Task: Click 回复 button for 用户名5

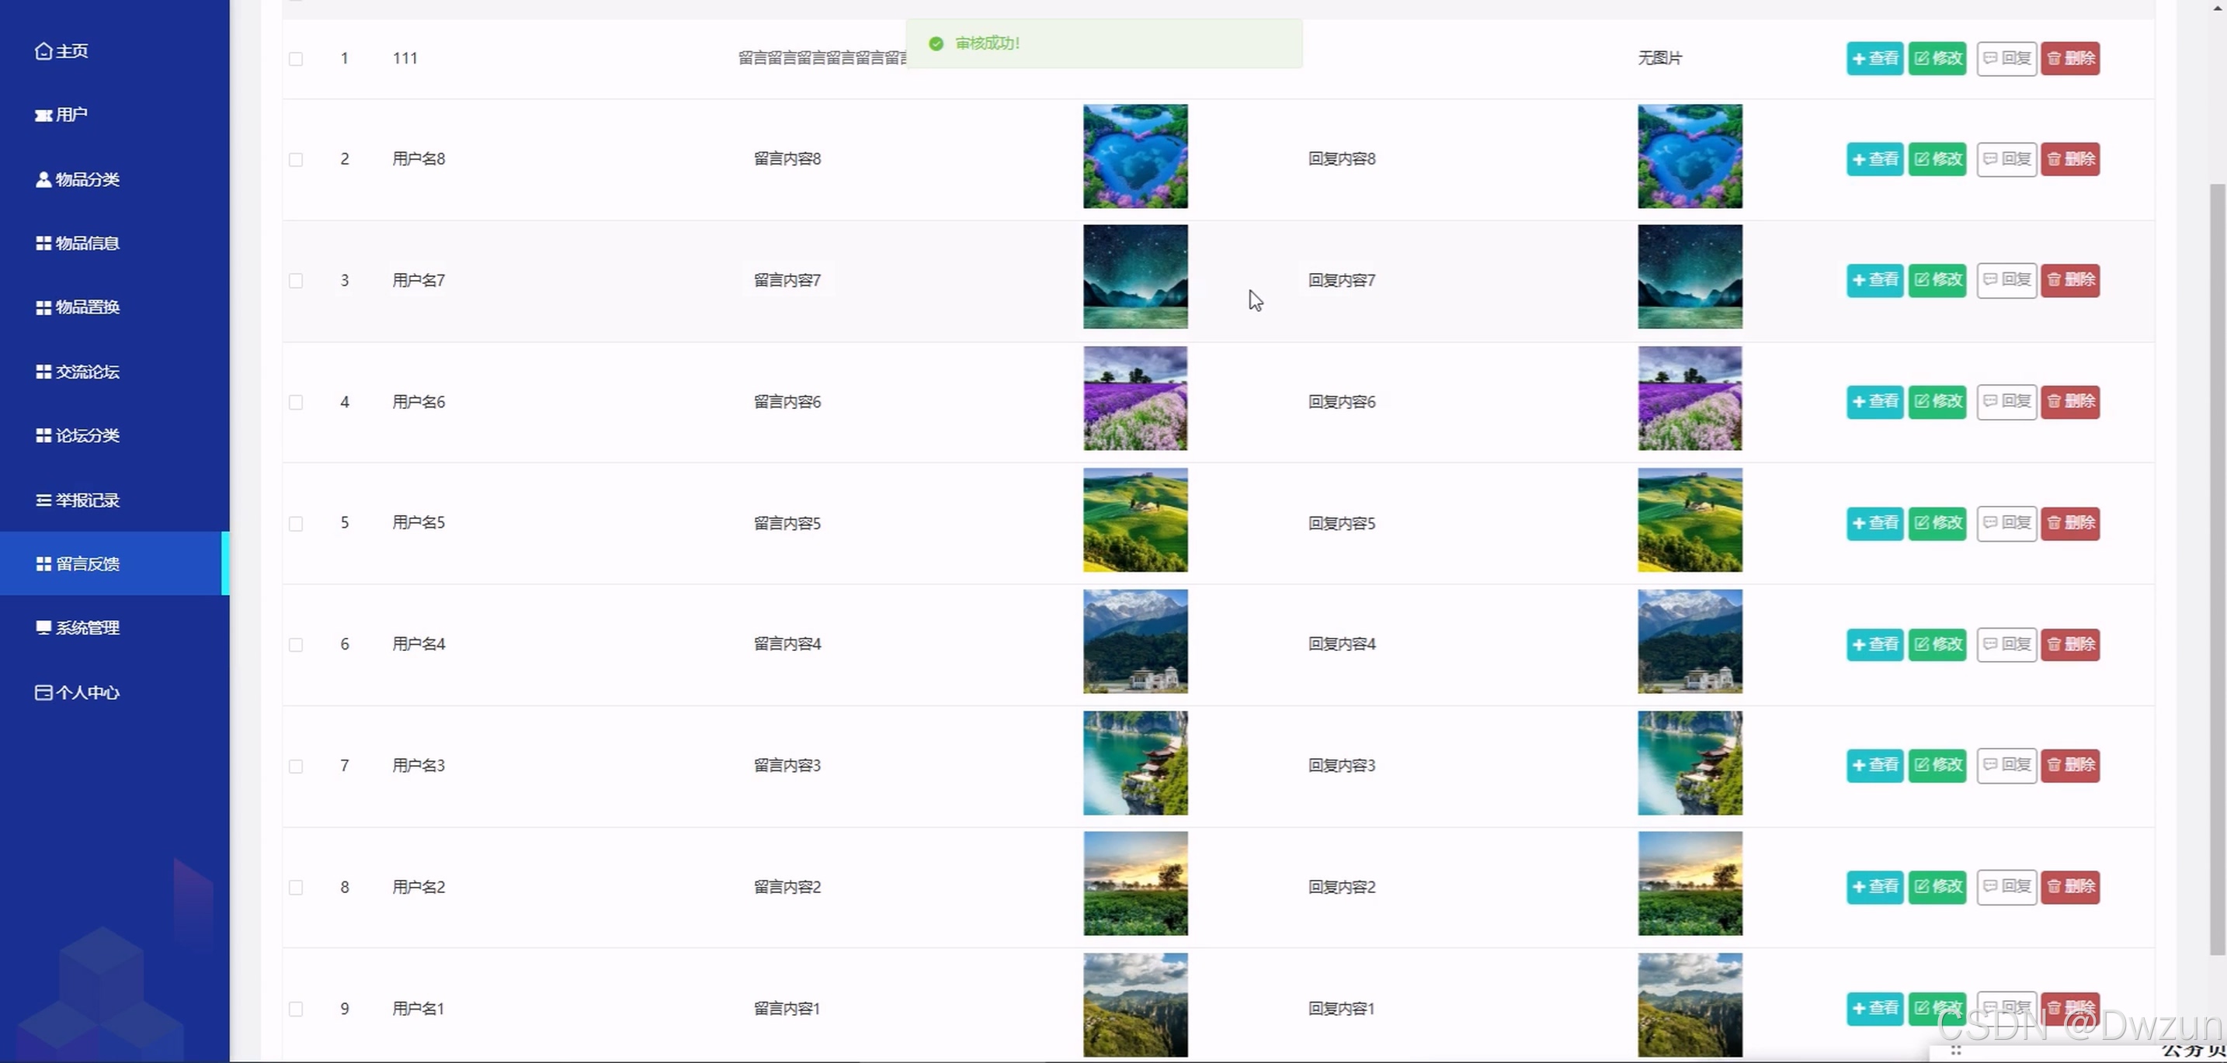Action: point(2006,523)
